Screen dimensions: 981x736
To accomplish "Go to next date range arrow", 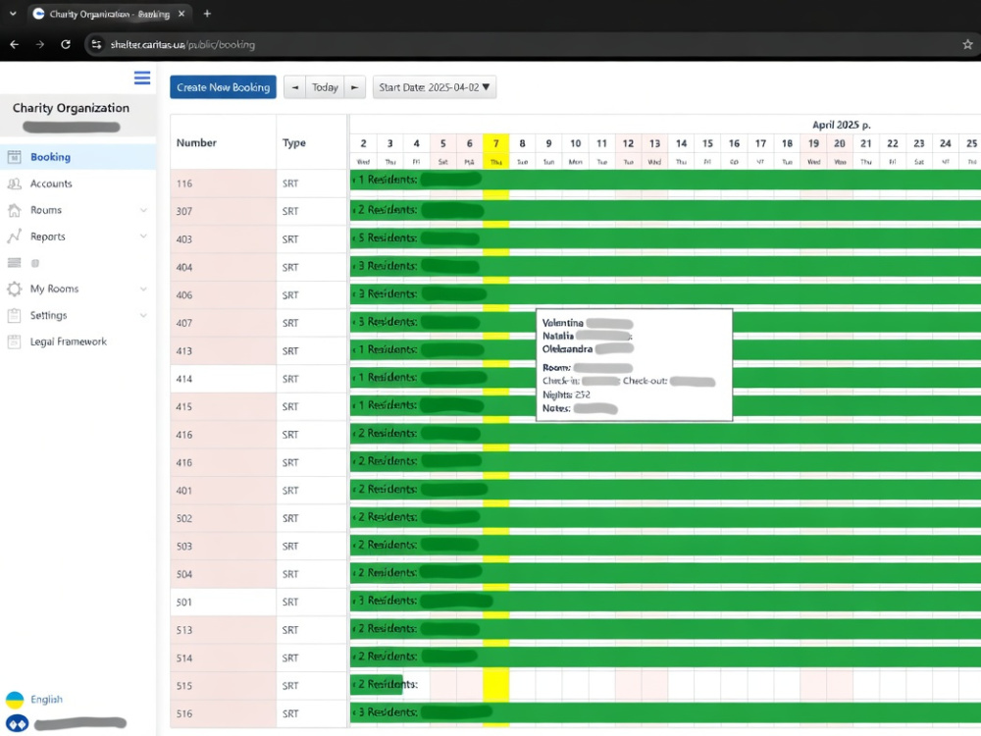I will point(355,87).
